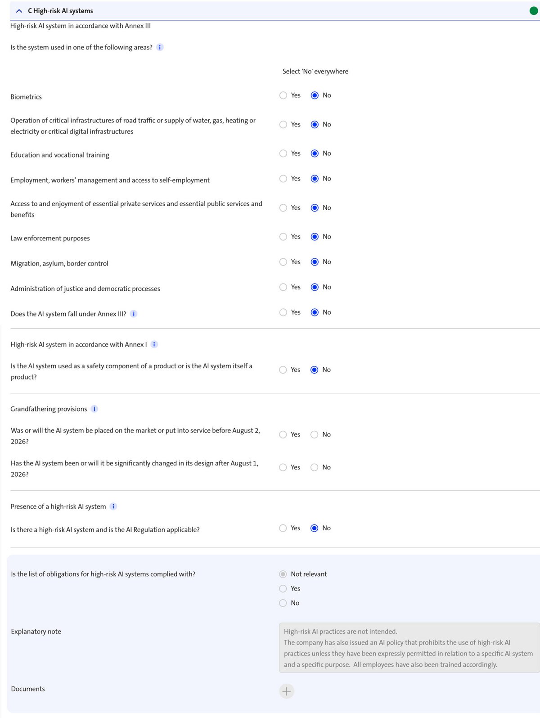Viewport: 540px width, 718px height.
Task: Open info icon beside 'following areas' question
Action: [x=160, y=47]
